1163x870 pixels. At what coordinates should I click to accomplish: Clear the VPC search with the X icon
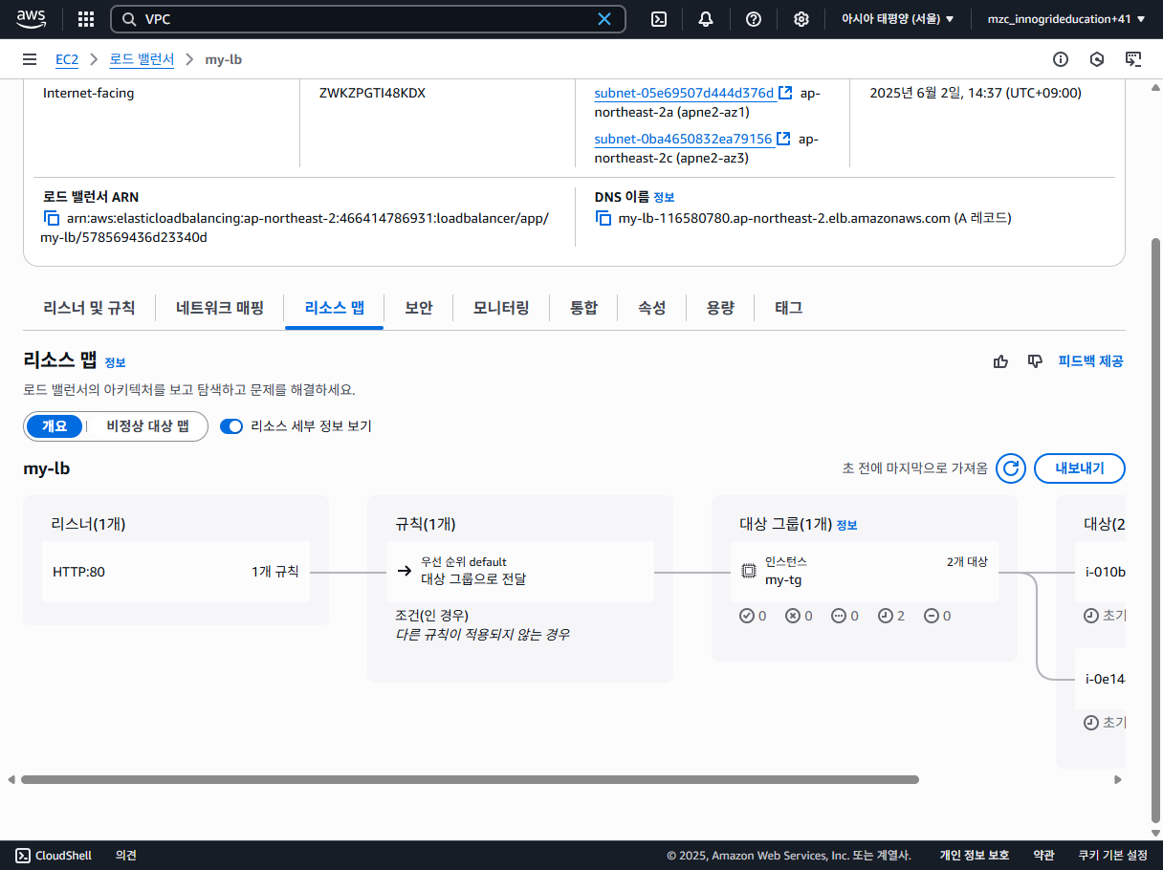(x=604, y=19)
